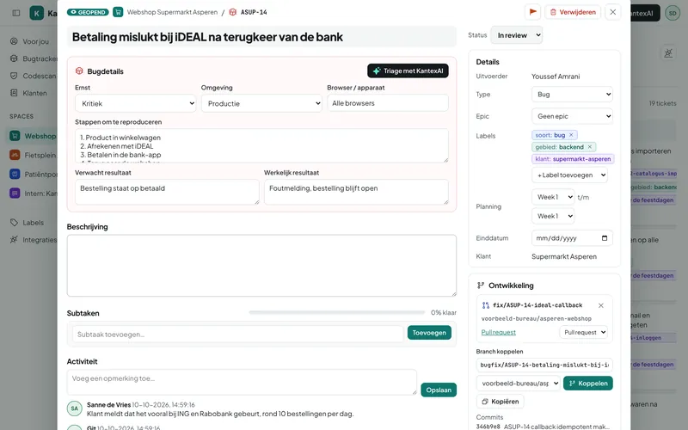Remove the soort: bug label
The height and width of the screenshot is (430, 688).
pyautogui.click(x=571, y=135)
